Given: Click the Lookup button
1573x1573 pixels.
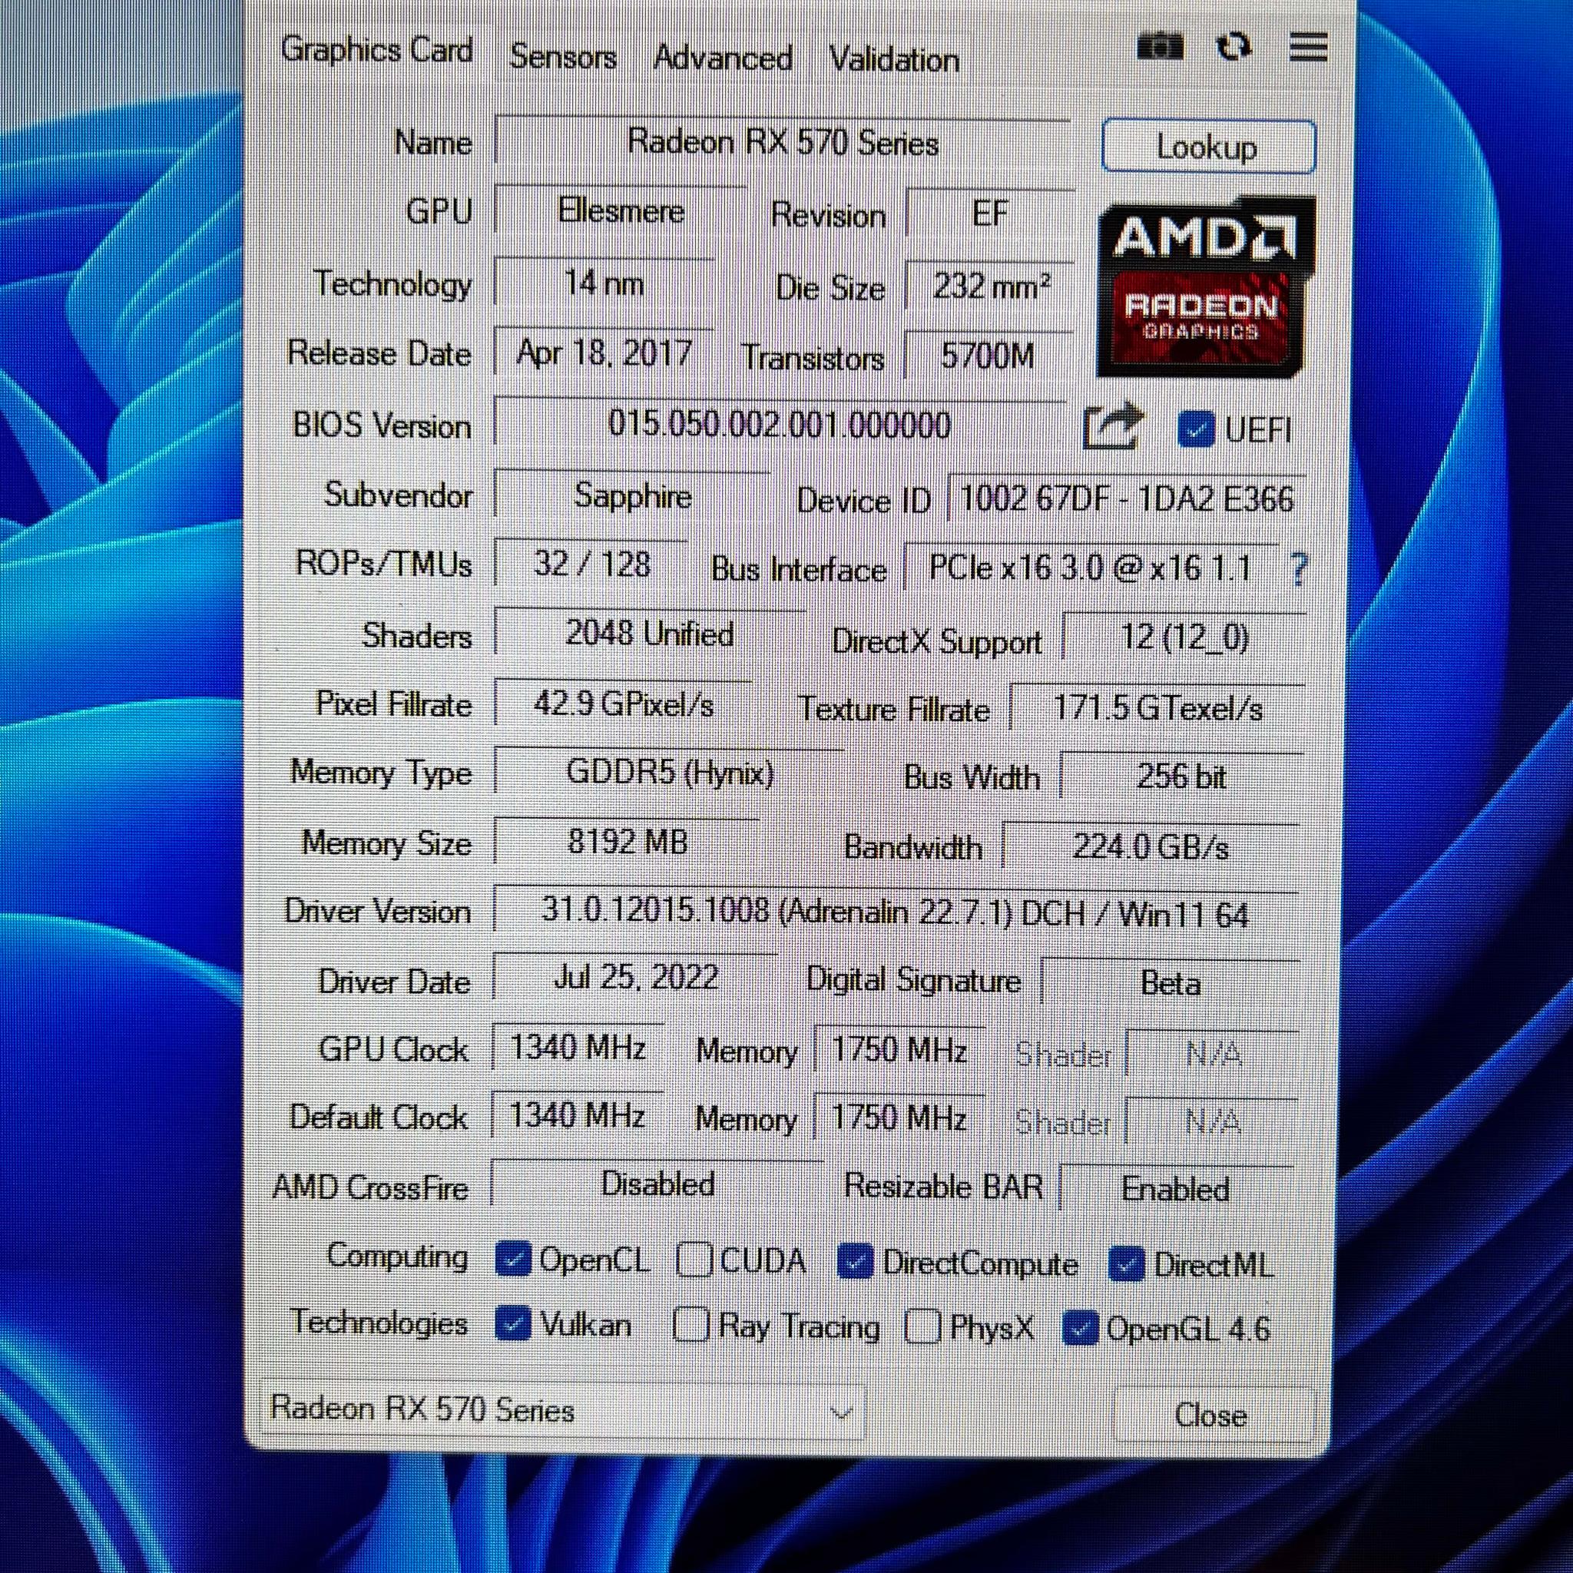Looking at the screenshot, I should click(1208, 147).
